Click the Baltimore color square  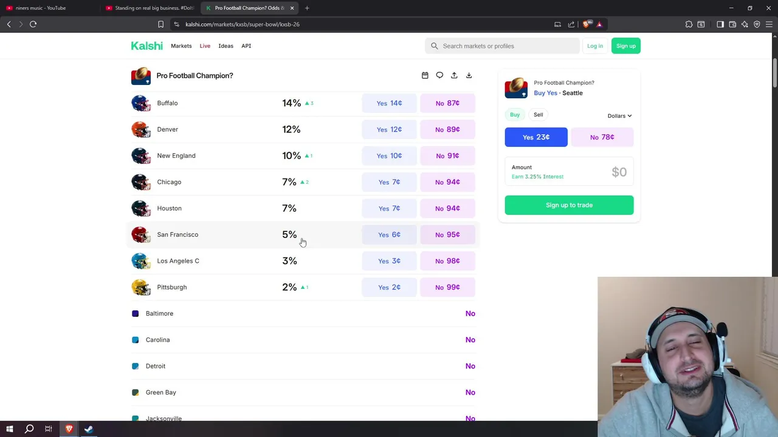[x=135, y=314]
